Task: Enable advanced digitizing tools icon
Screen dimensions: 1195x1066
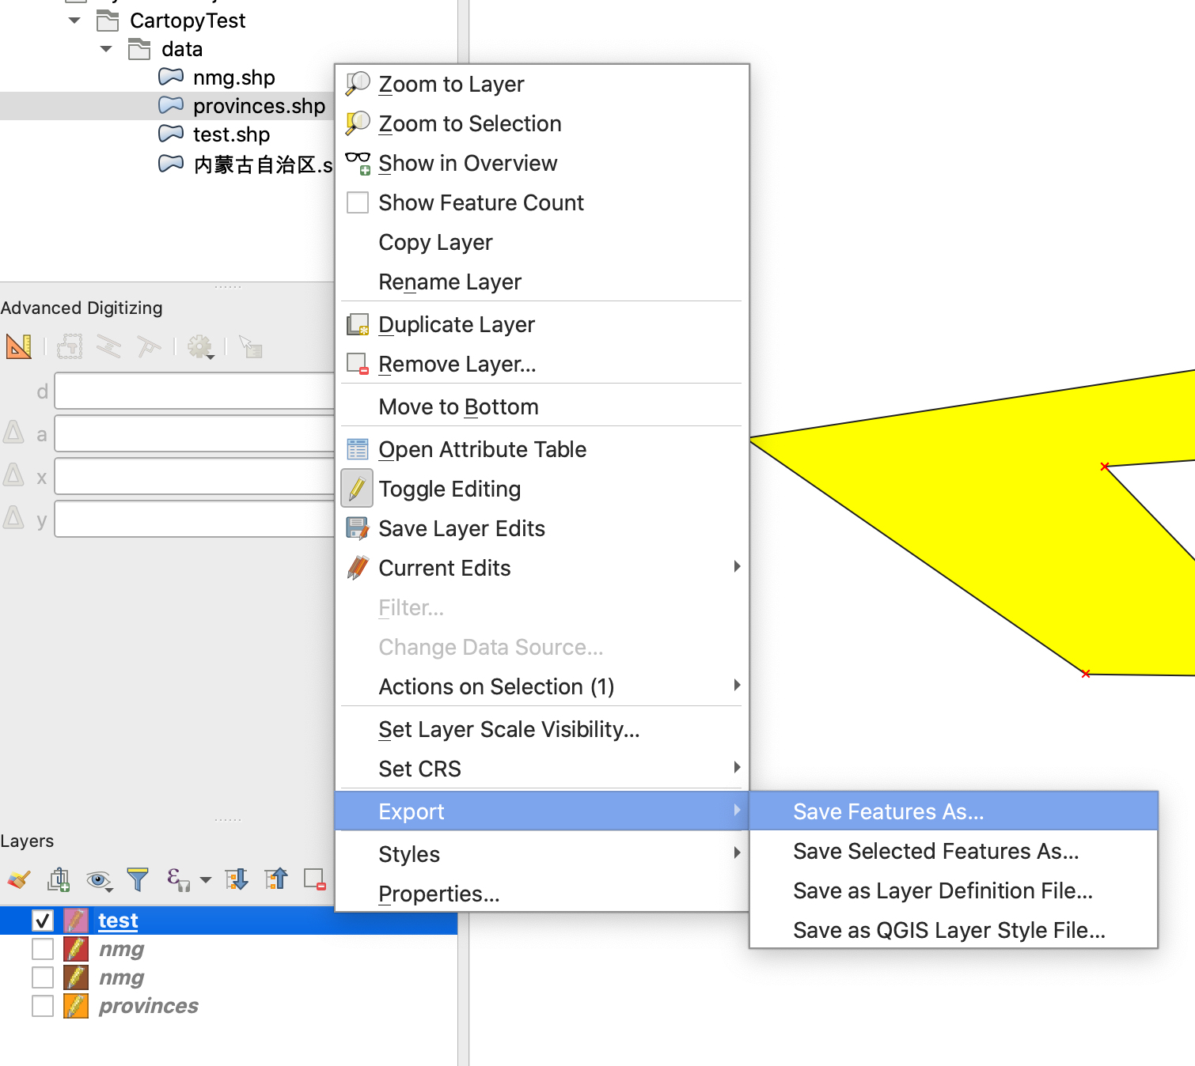Action: click(x=19, y=346)
